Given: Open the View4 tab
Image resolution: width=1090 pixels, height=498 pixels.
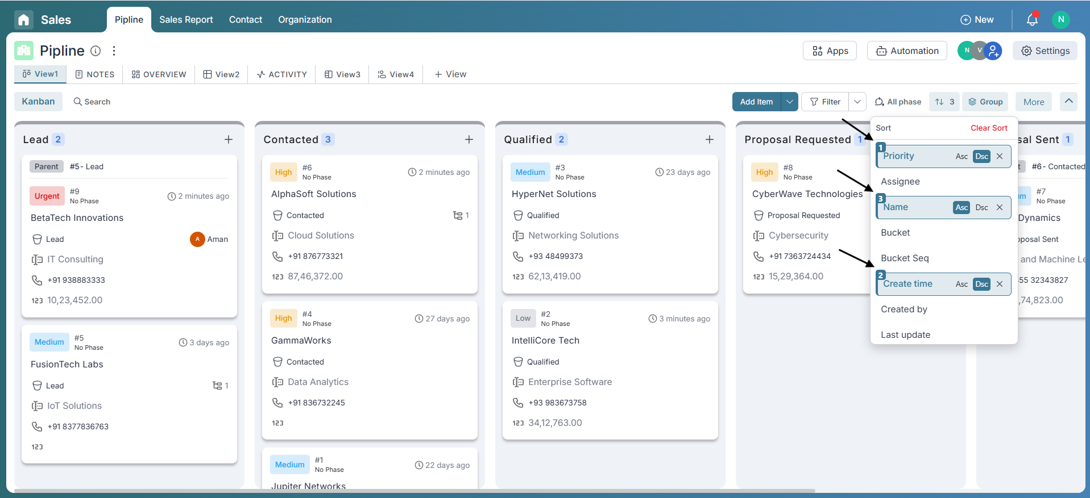Looking at the screenshot, I should click(396, 74).
